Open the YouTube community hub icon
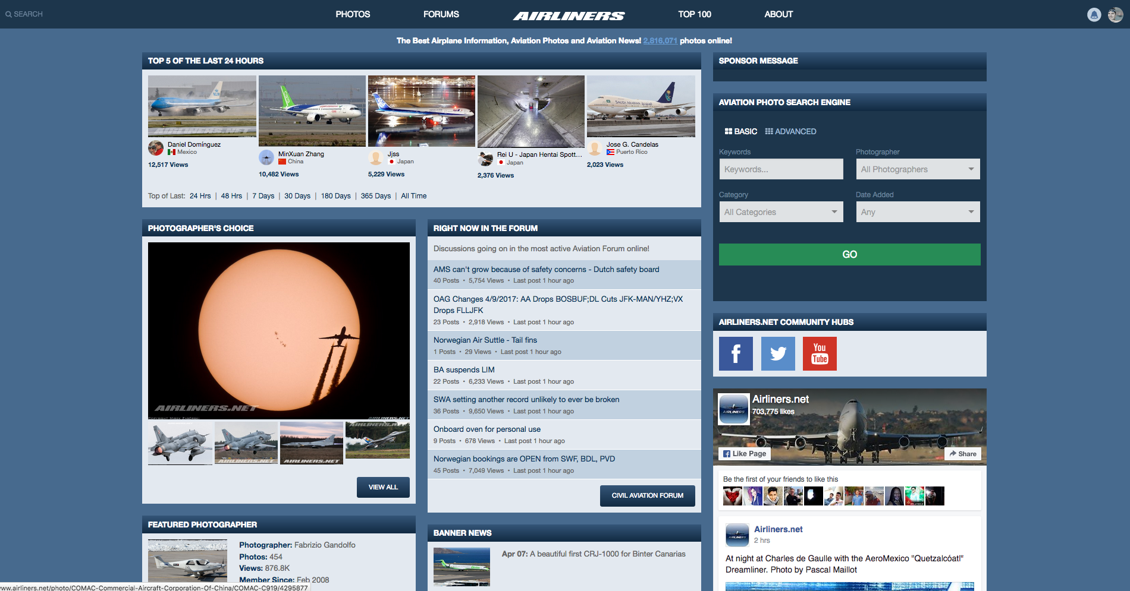 [x=820, y=353]
